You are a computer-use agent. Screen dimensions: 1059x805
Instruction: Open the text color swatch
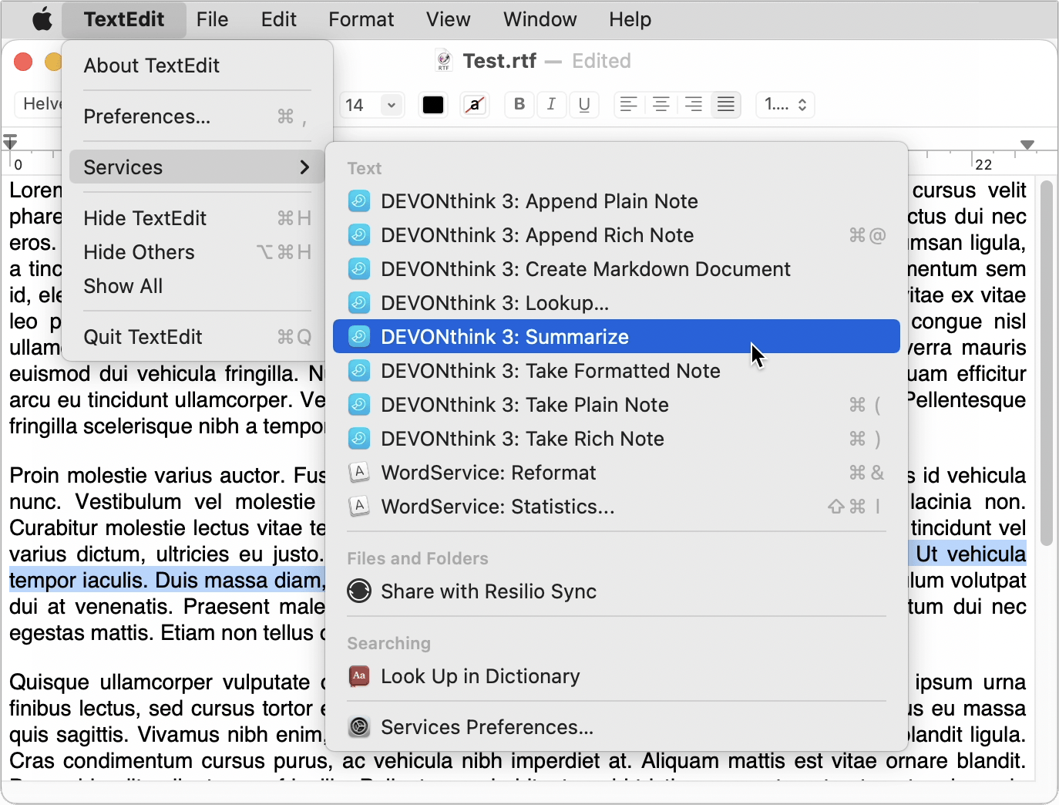point(433,105)
